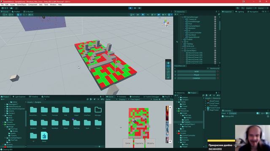Image resolution: width=270 pixels, height=151 pixels.
Task: Select the Inspector tab
Action: coord(227,12)
